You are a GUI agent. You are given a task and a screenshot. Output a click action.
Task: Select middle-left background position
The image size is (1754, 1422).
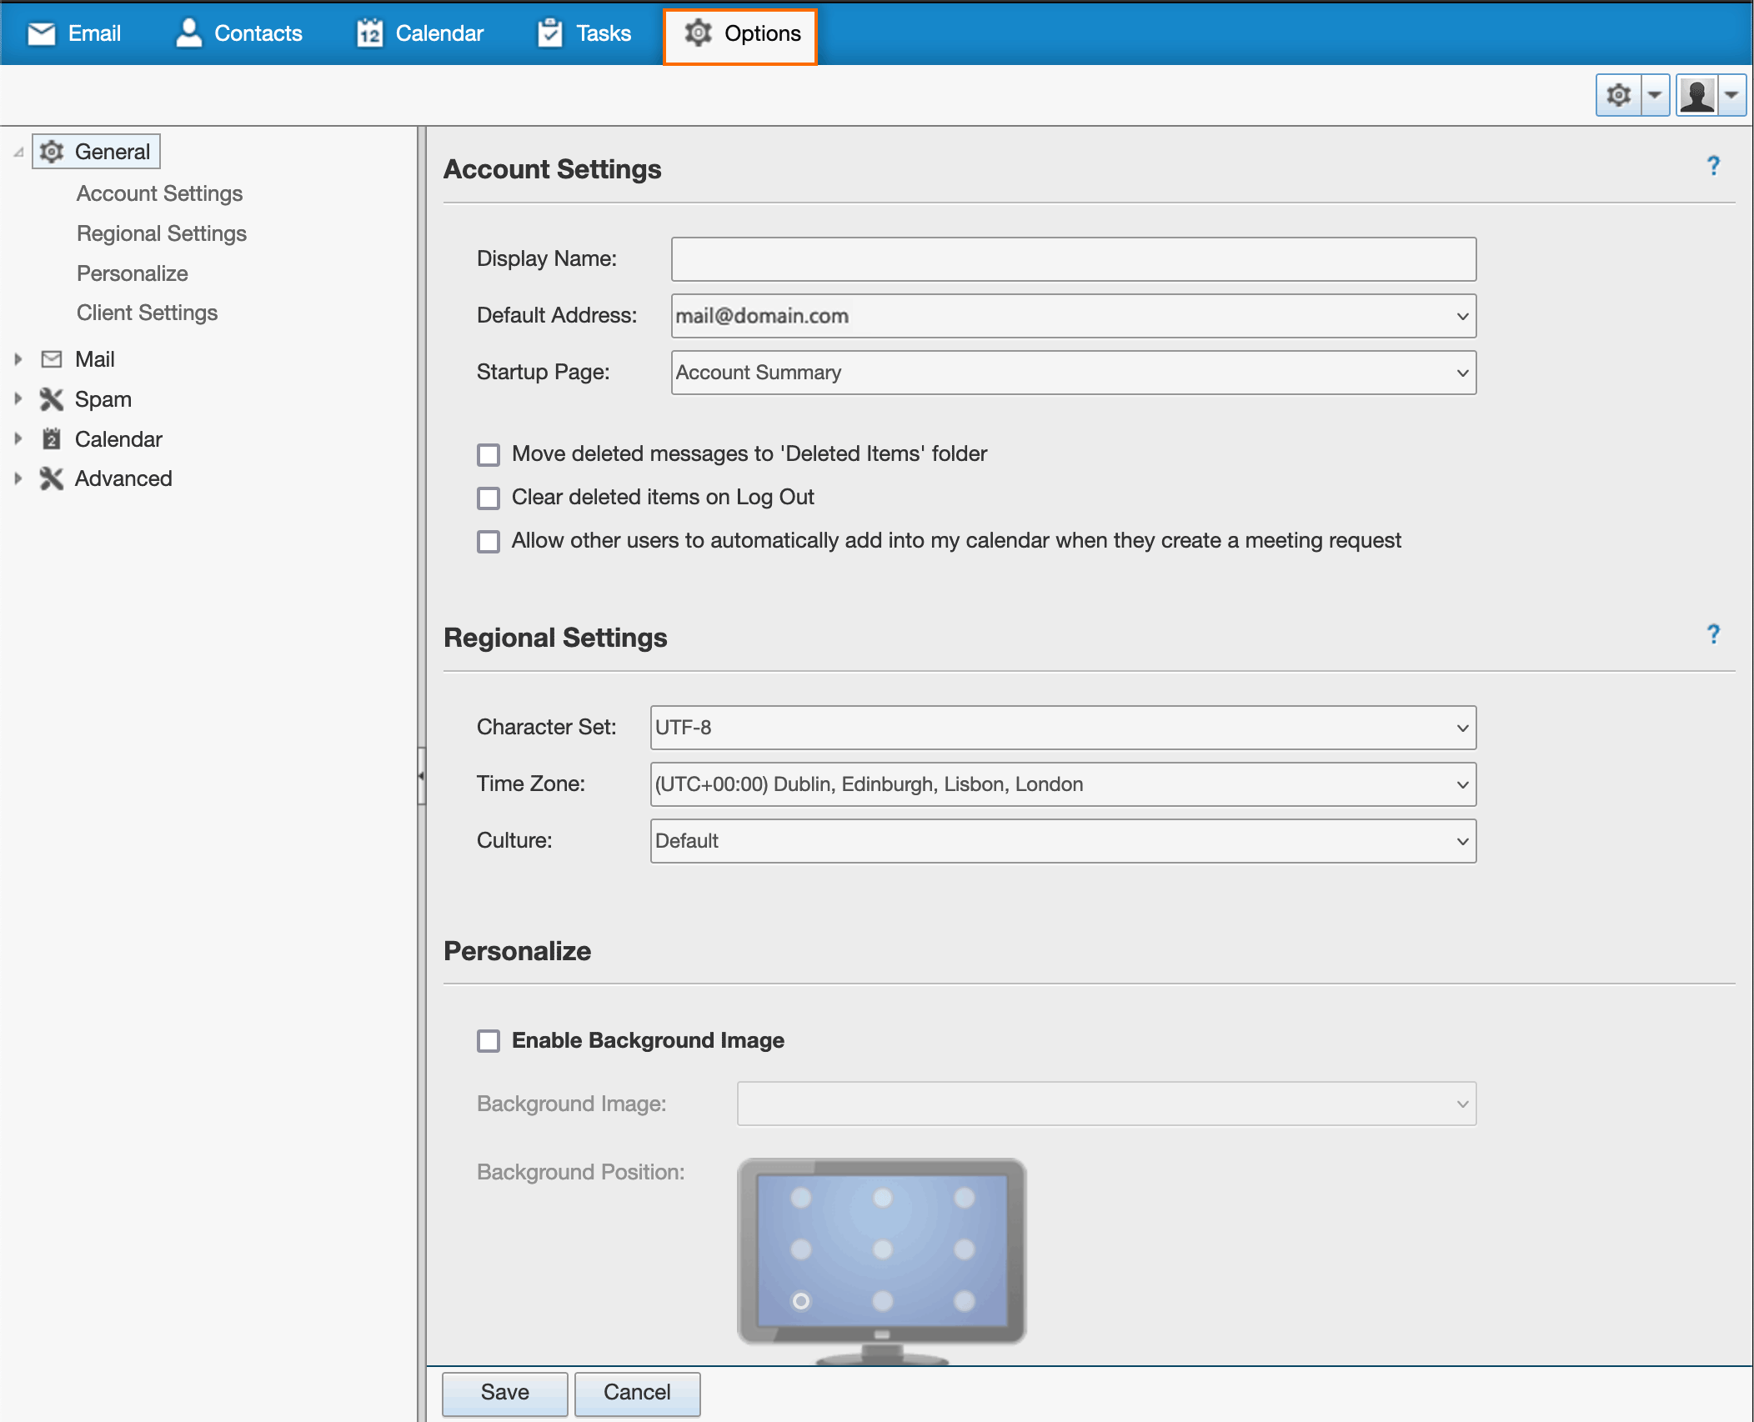(801, 1249)
